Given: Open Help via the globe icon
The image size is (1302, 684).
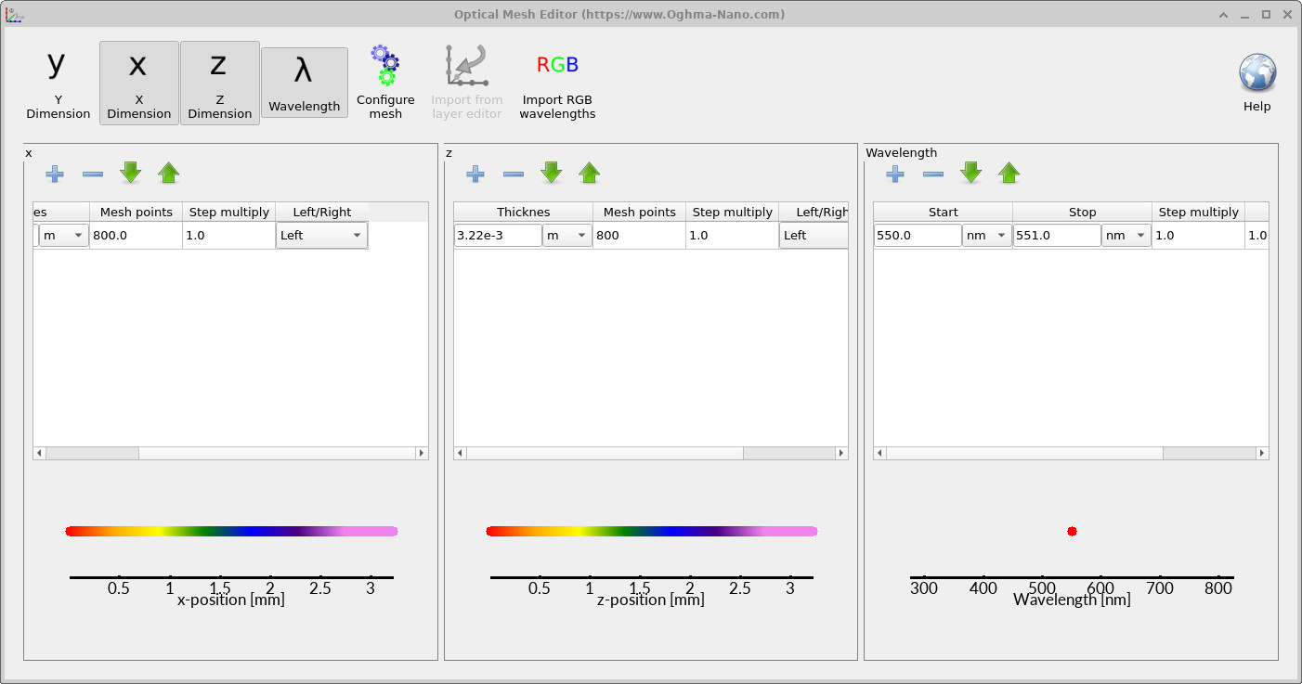Looking at the screenshot, I should click(x=1256, y=71).
